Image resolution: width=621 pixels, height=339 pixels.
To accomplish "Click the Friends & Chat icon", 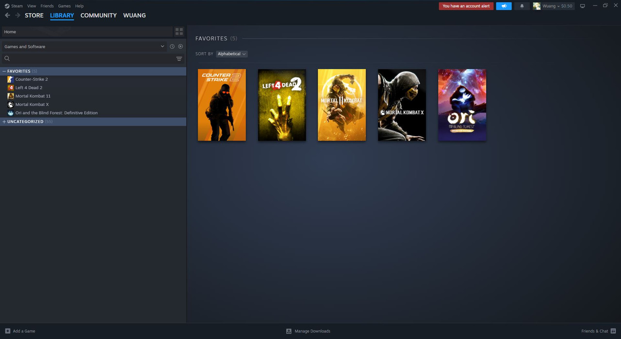I will click(613, 331).
